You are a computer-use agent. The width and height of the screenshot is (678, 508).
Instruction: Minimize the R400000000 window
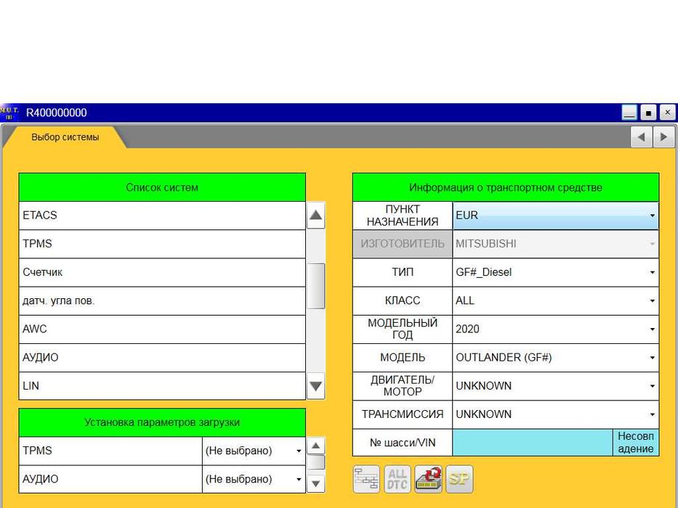(629, 112)
